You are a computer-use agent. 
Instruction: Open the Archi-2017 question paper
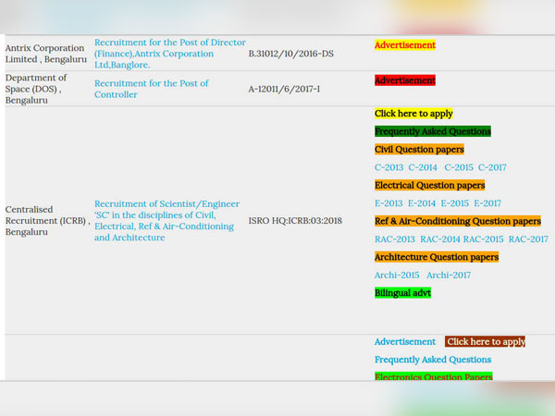[x=449, y=275]
